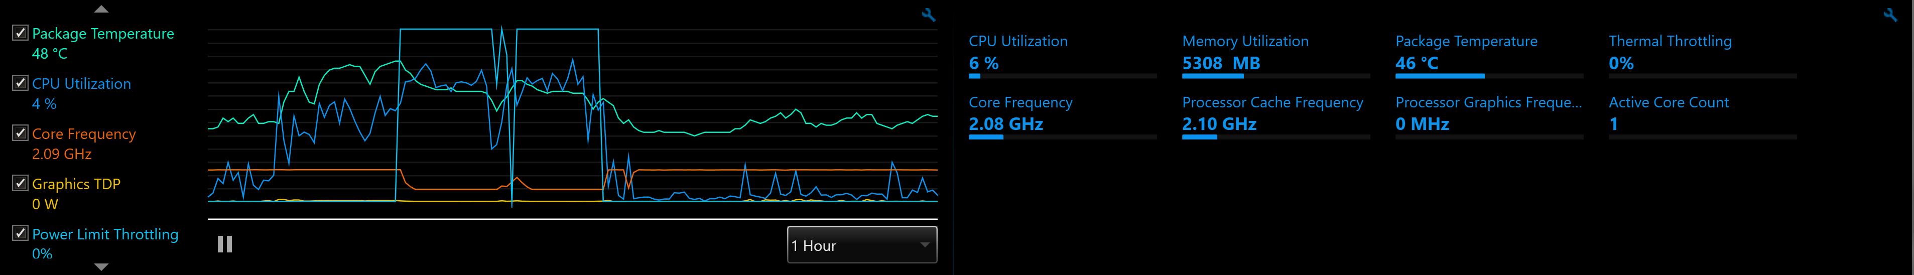Open the 1 Hour time range dropdown
Viewport: 1914px width, 275px height.
862,245
